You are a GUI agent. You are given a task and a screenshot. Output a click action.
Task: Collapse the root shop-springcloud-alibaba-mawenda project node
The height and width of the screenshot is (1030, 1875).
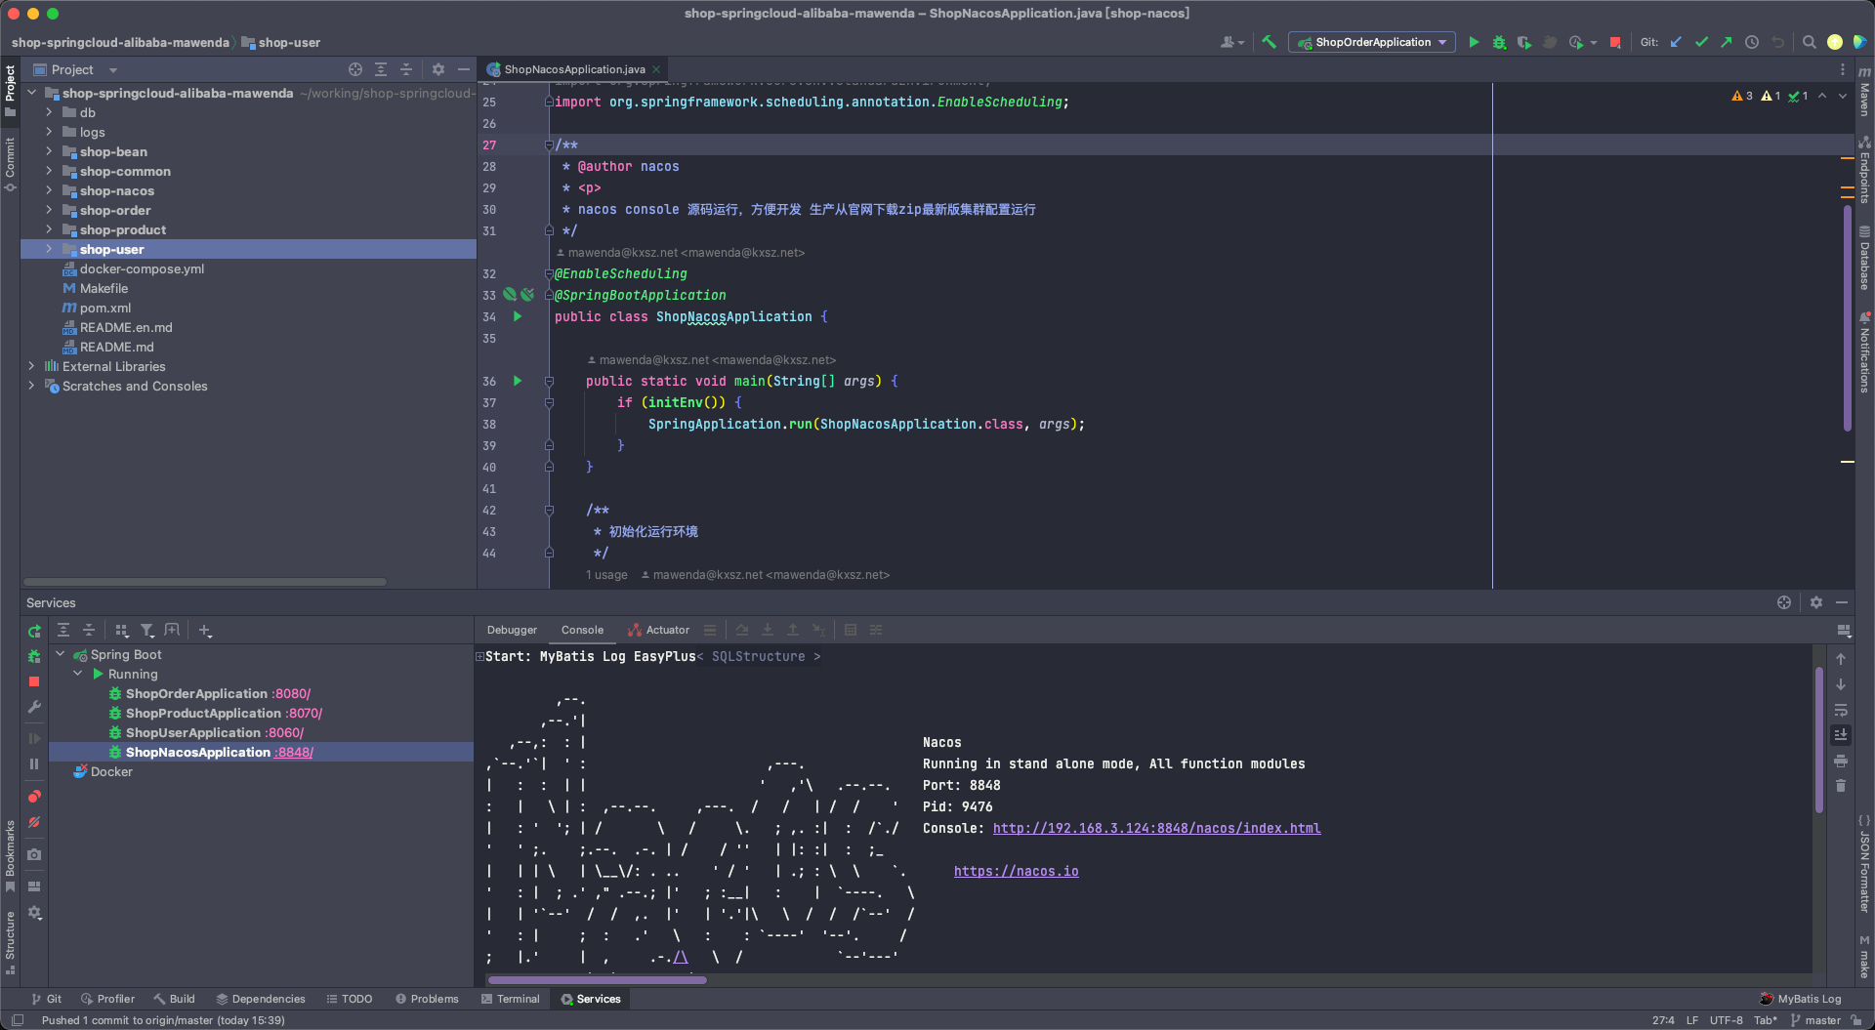[31, 93]
